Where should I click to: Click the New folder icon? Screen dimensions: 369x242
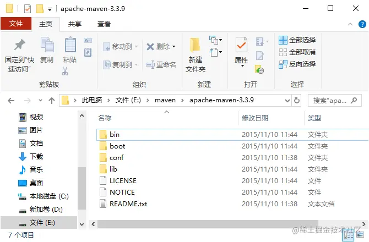195,45
